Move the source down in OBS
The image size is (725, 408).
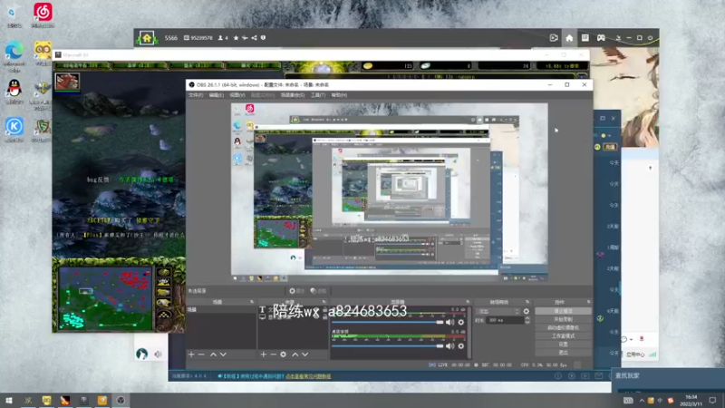click(x=305, y=355)
